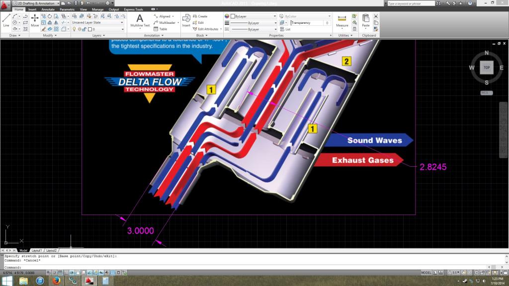Toggle Grid Display in status bar
509x286 pixels.
[x=60, y=273]
